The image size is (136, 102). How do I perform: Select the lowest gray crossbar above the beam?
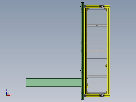point(97,76)
